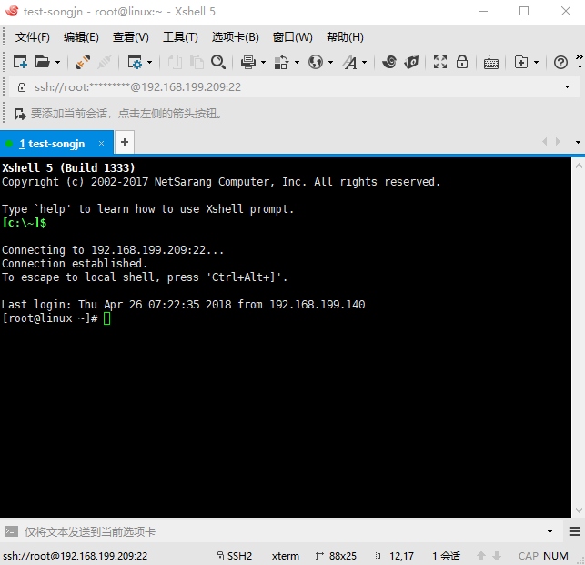Open the virtual keyboard icon

pos(491,63)
